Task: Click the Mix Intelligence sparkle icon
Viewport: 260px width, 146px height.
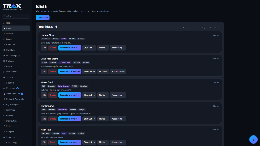Action: click(x=4, y=56)
